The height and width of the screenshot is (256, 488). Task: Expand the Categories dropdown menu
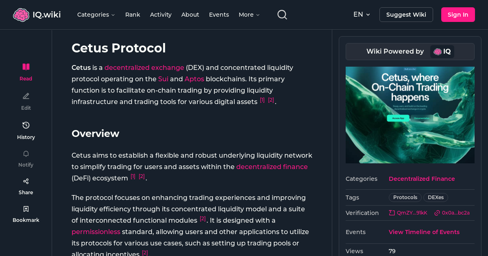click(96, 15)
